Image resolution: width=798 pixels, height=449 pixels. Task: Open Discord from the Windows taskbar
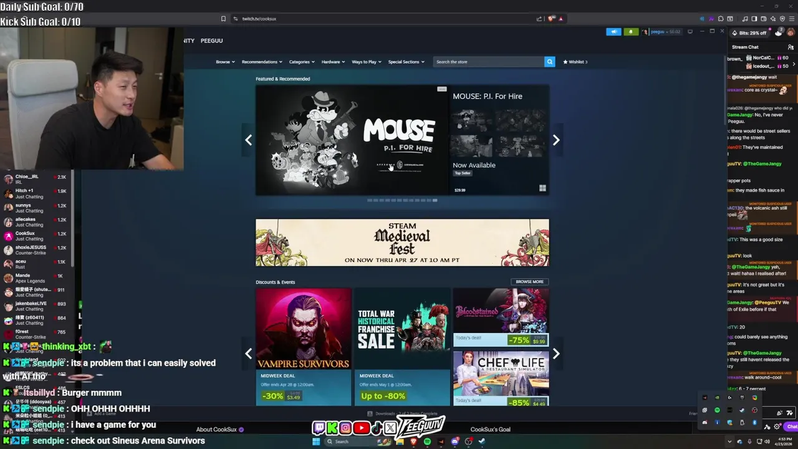454,442
